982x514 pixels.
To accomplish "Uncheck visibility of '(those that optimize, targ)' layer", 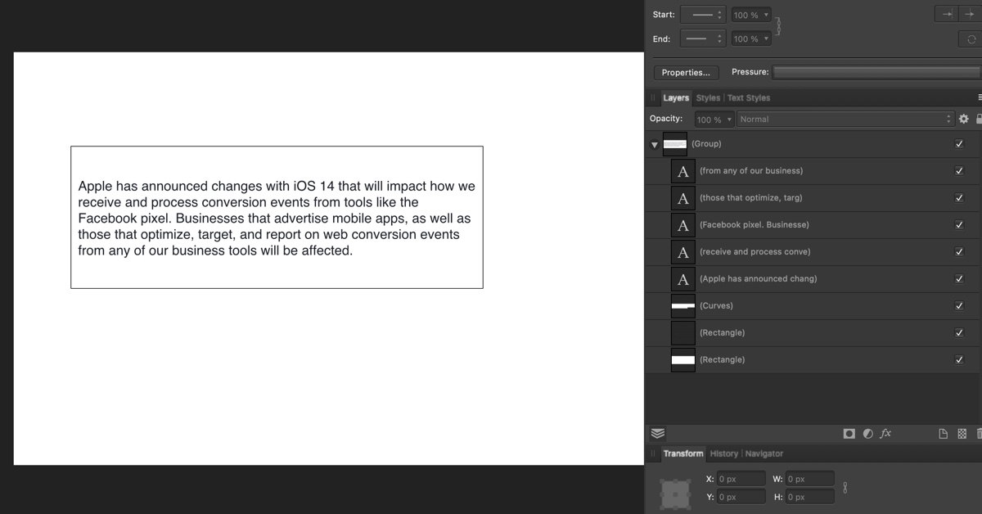I will 959,198.
